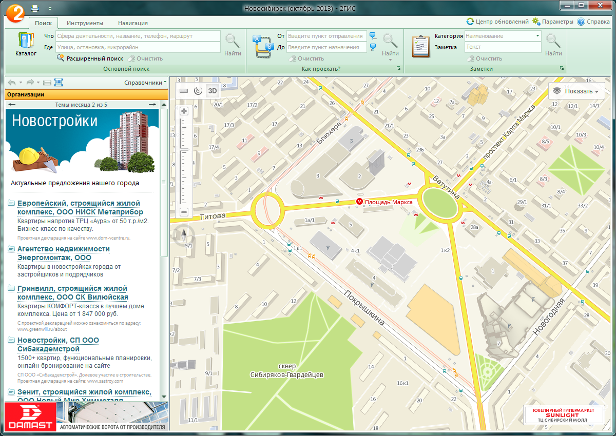This screenshot has width=616, height=436.
Task: Show previous Темы месяца with left arrow
Action: [12, 105]
